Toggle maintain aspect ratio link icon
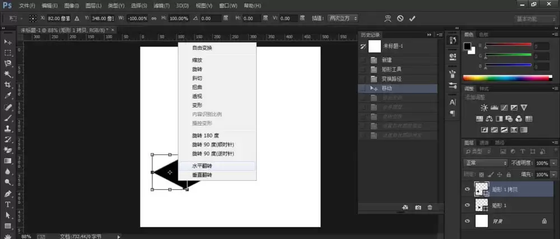 click(154, 18)
